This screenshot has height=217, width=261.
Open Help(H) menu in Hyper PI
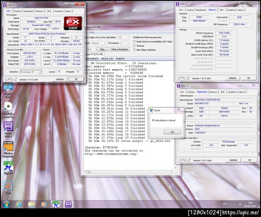pyautogui.click(x=120, y=59)
